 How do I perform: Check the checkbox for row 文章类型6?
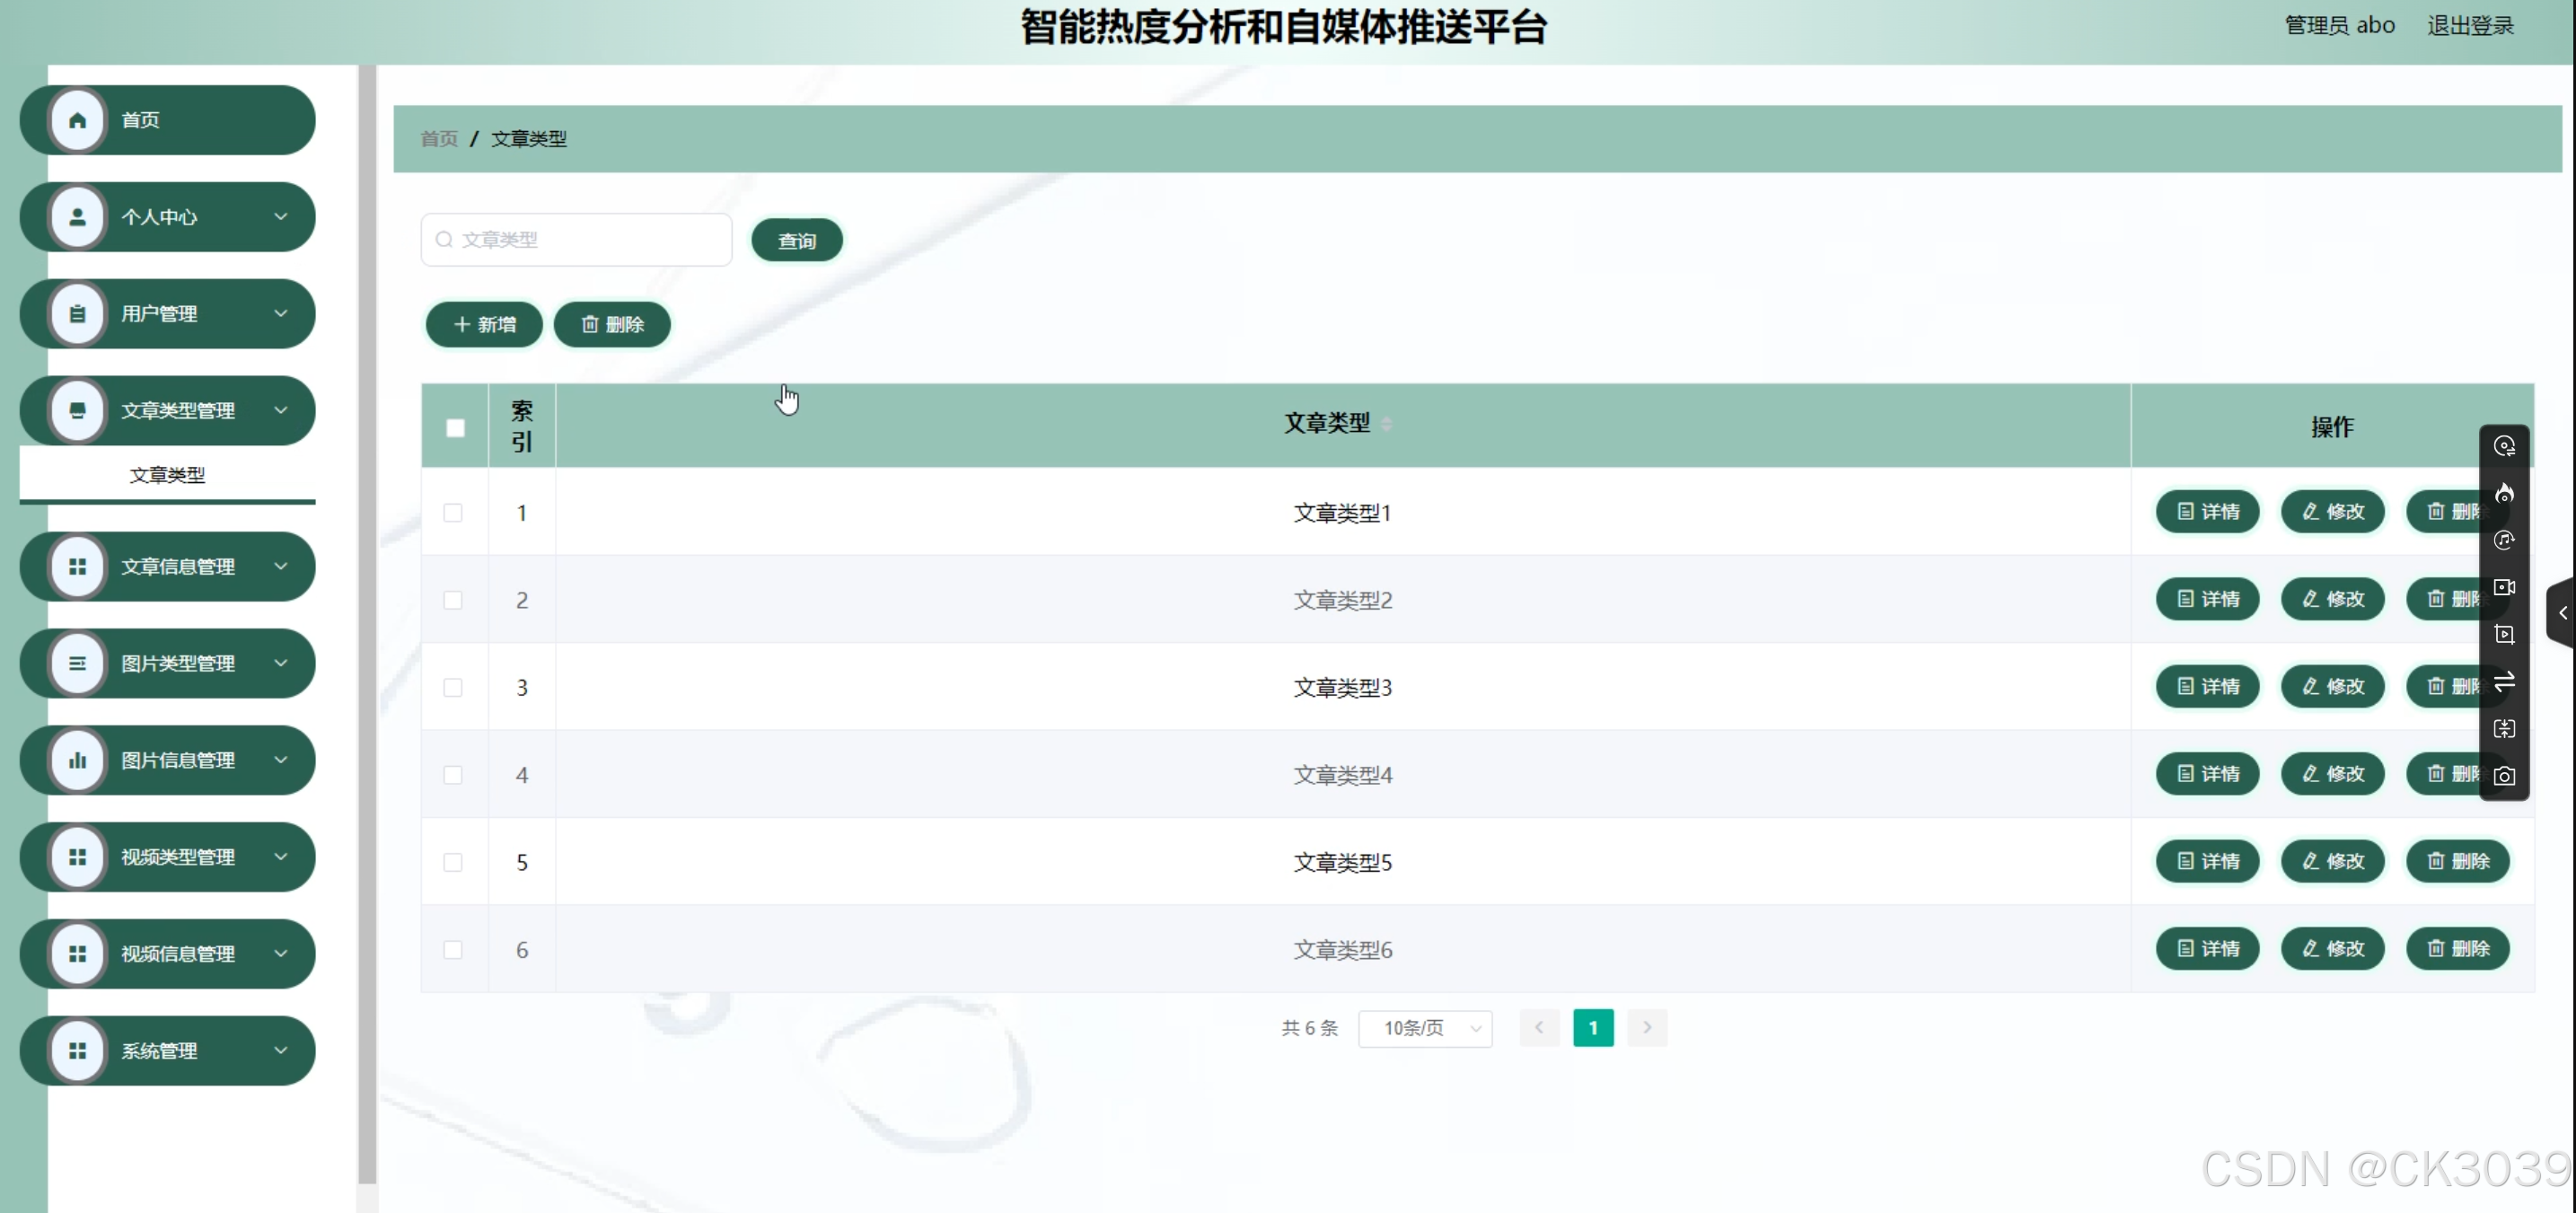453,949
